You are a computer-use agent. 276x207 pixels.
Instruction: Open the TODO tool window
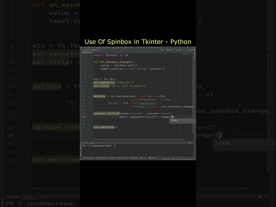point(113,158)
